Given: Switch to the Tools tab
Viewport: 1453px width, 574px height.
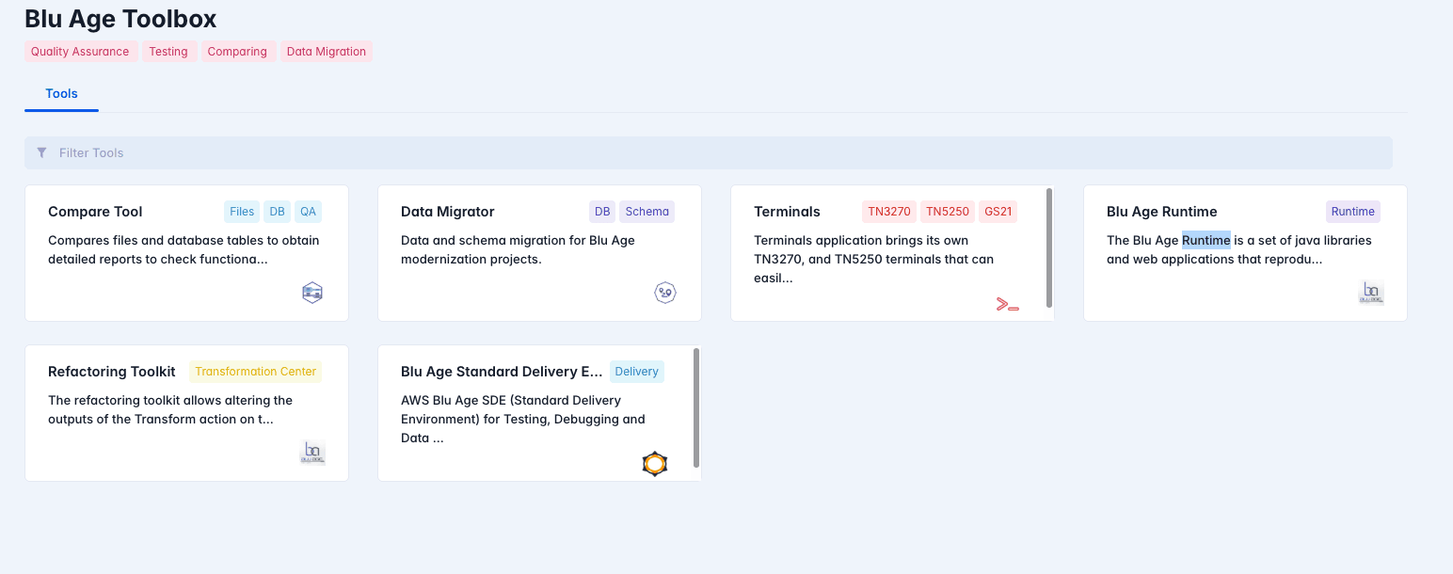Looking at the screenshot, I should pos(61,94).
